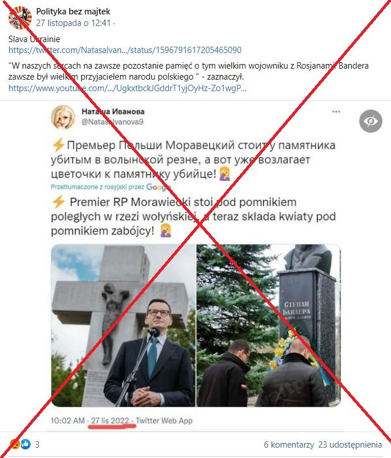The image size is (391, 458).
Task: Open the 27 listopada o 12:41 timestamp
Action: click(x=74, y=22)
